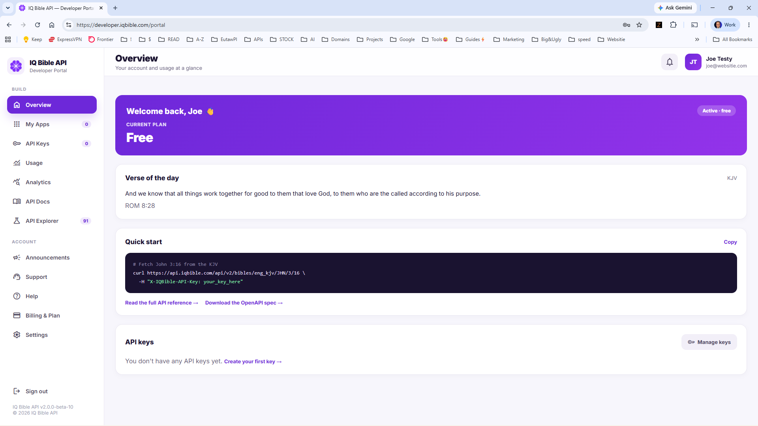Click the IQ Bible API v2.0.0-beta-10 text
758x426 pixels.
tap(43, 407)
